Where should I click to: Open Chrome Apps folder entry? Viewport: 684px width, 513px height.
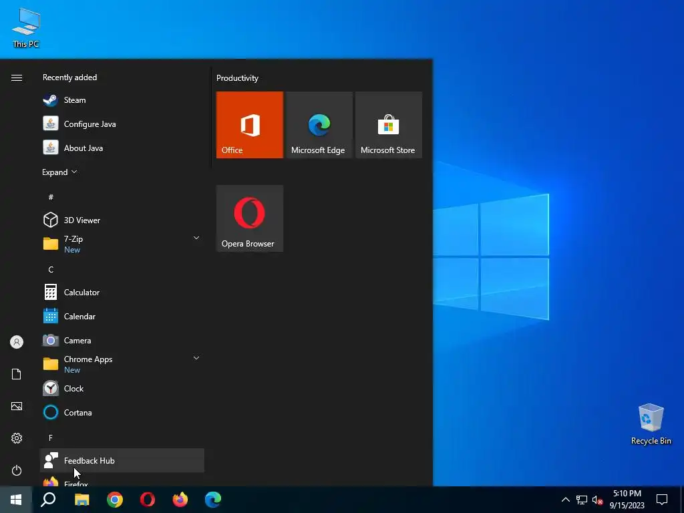[x=122, y=364]
